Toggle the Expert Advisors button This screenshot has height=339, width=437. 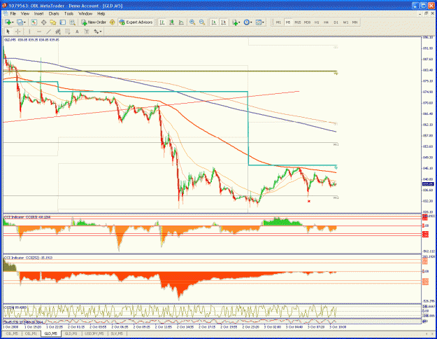pos(136,22)
